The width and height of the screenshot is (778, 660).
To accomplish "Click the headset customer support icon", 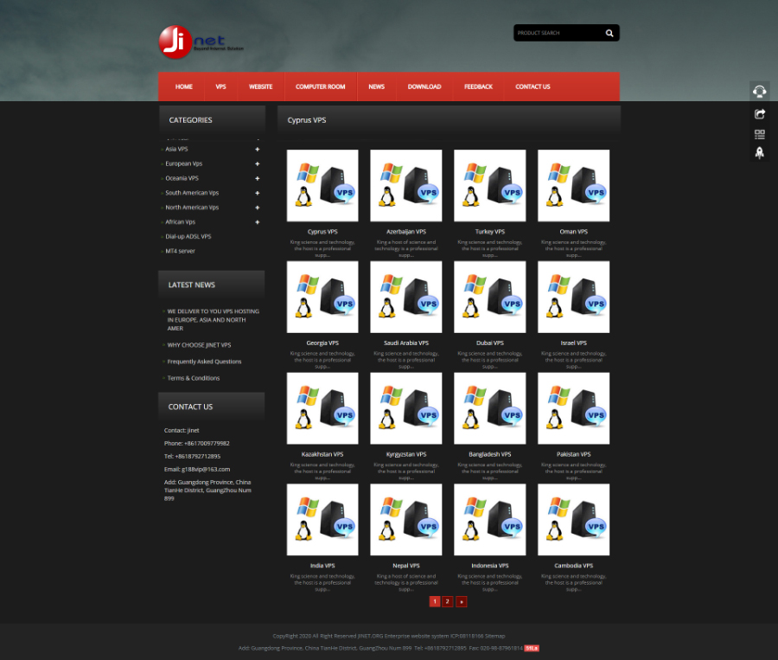I will [759, 92].
